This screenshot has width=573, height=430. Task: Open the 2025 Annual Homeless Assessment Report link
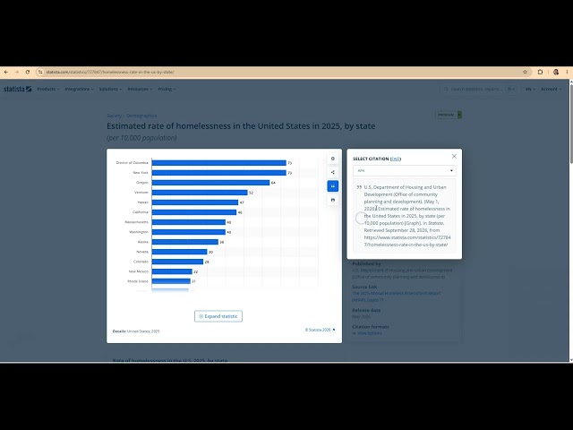point(397,297)
